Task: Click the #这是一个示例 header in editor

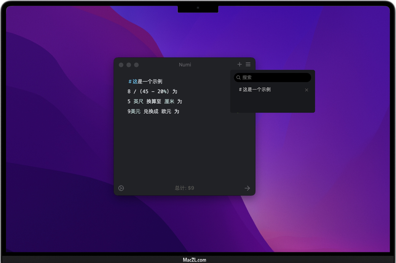Action: tap(145, 82)
